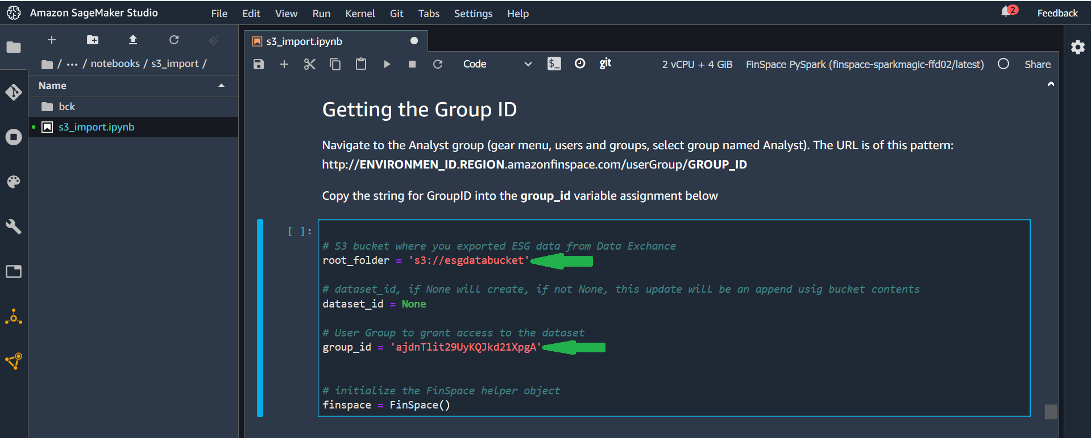The height and width of the screenshot is (438, 1091).
Task: Run the selected cell
Action: click(x=387, y=64)
